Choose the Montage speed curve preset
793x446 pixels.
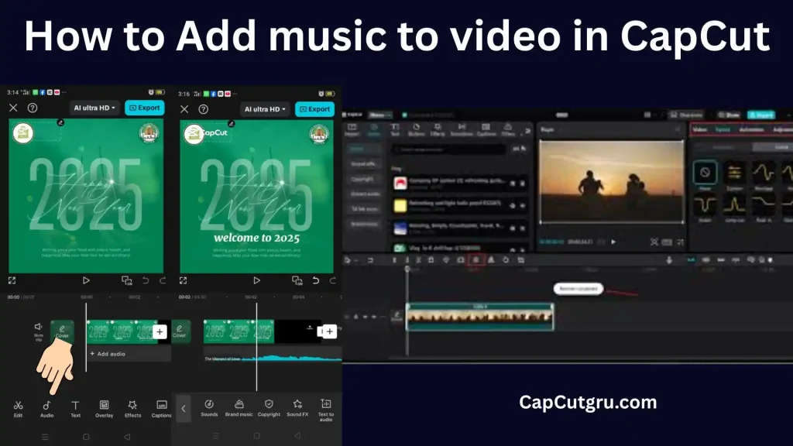764,175
